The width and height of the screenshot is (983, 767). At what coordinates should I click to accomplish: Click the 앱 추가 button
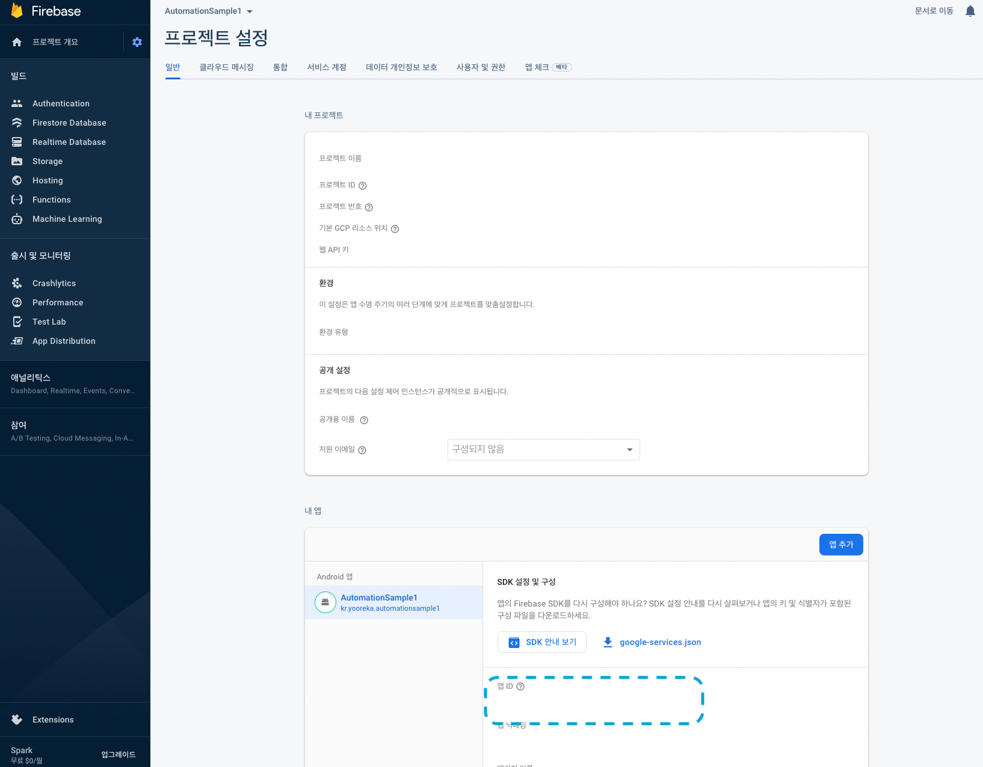841,545
